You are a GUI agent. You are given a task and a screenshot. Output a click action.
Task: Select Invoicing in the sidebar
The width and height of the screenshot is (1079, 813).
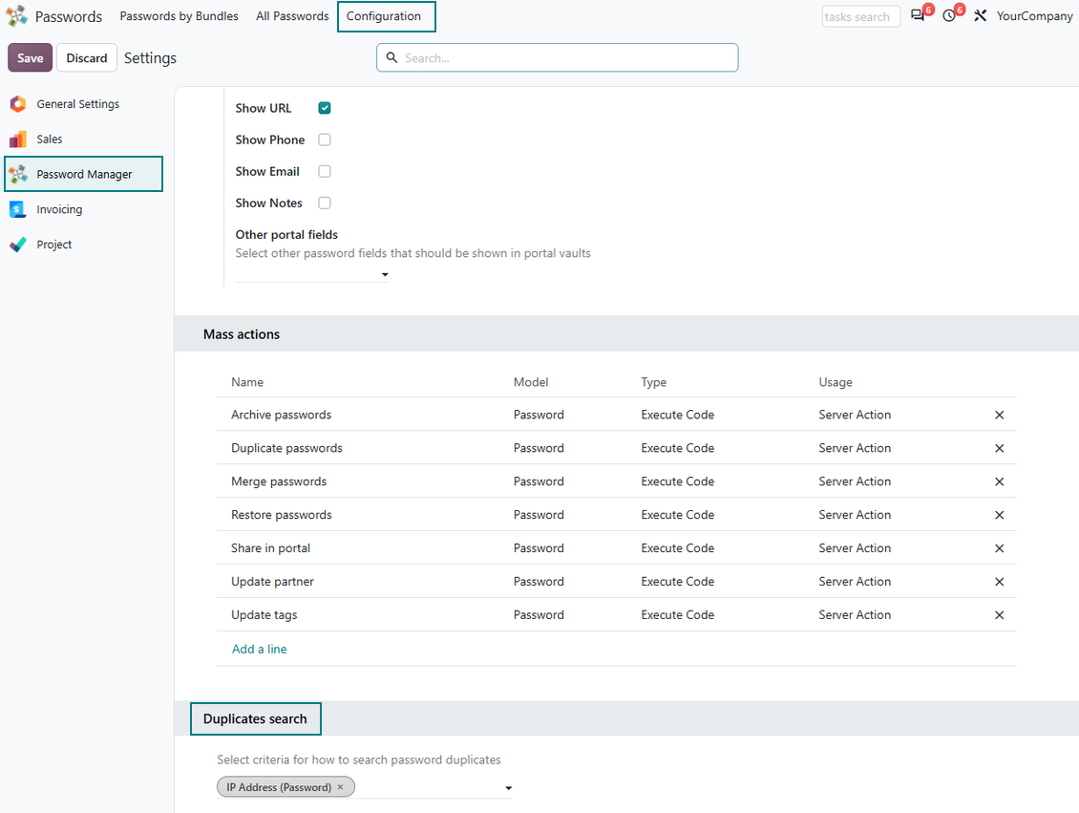coord(59,209)
